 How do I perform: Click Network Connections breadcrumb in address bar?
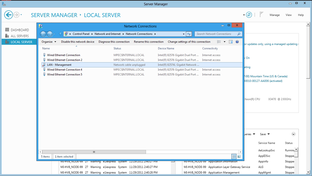coord(139,34)
